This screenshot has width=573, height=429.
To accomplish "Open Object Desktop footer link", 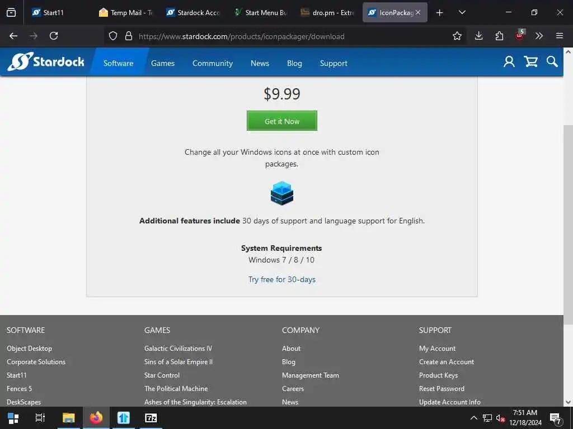I will tap(29, 349).
